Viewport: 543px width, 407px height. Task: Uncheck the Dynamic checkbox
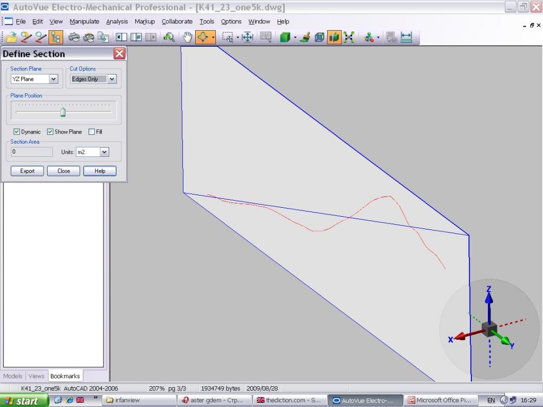(16, 131)
